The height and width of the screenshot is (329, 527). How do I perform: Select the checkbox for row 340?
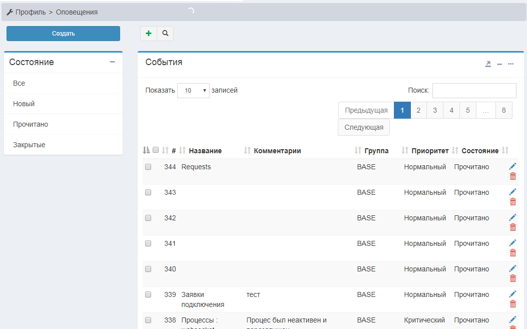[x=148, y=269]
